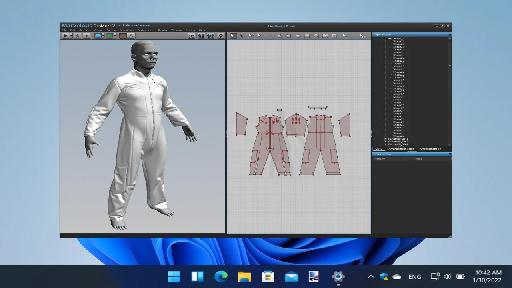Image resolution: width=512 pixels, height=288 pixels.
Task: Click the first internal-shape icon after the ellipse tool
Action: click(307, 36)
